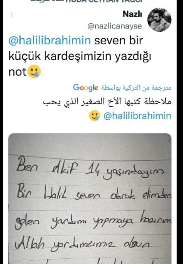
Task: Open the @nazlicanayse handle
Action: [115, 27]
